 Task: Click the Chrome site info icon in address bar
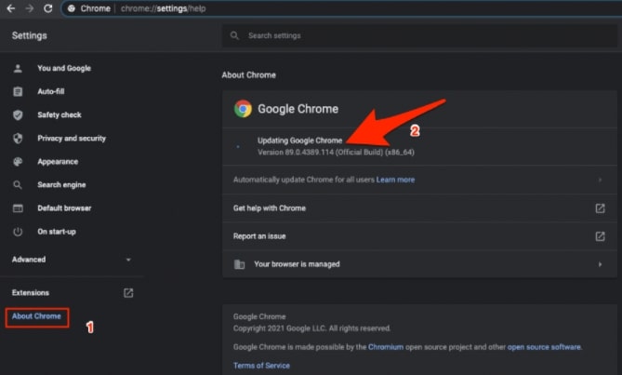[x=72, y=8]
